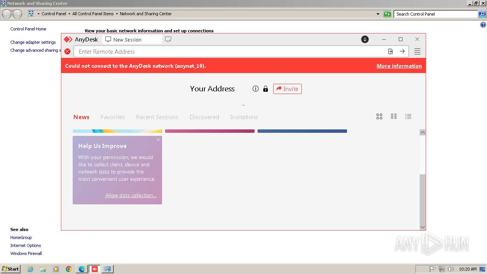Refresh the Control Panel address bar
Screen dimensions: 487x274
click(387, 14)
